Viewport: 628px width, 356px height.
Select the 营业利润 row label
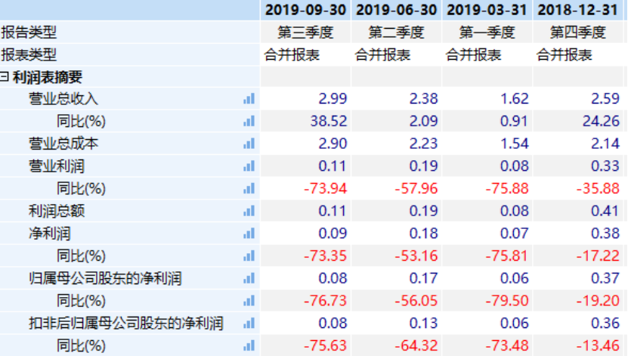click(57, 166)
